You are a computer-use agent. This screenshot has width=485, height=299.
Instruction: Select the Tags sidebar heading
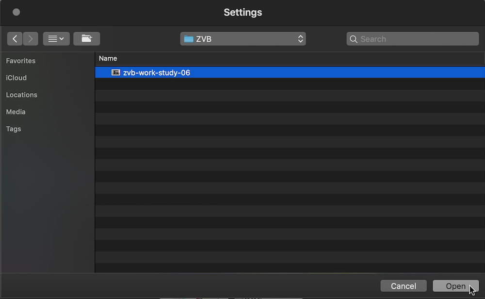(x=14, y=129)
